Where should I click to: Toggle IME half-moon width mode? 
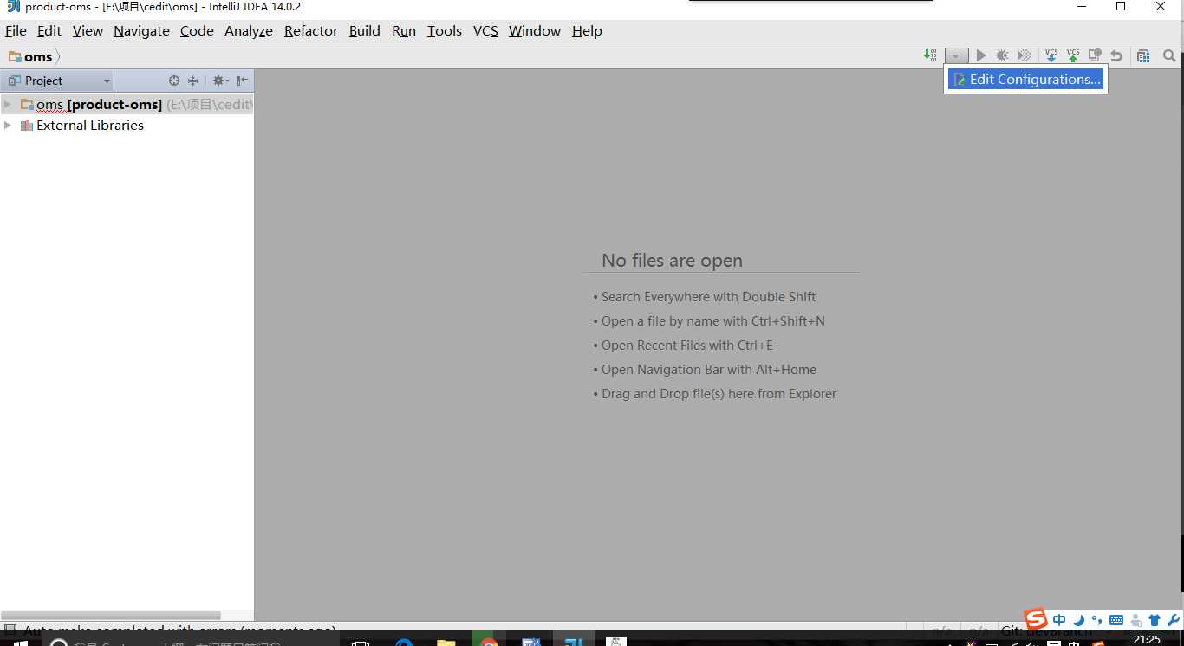1078,620
